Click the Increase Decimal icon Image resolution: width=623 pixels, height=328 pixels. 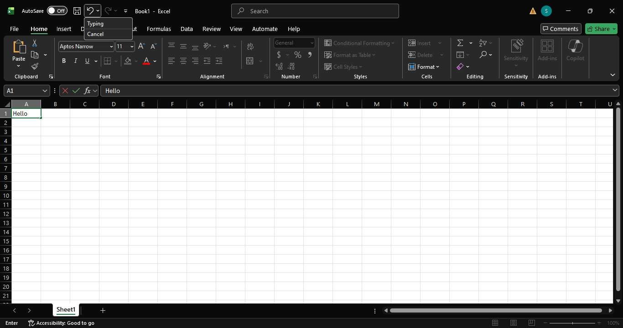point(279,67)
